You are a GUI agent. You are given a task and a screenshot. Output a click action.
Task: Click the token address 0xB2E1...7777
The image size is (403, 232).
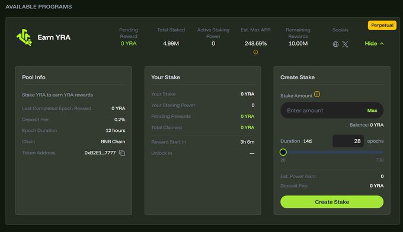pyautogui.click(x=100, y=153)
